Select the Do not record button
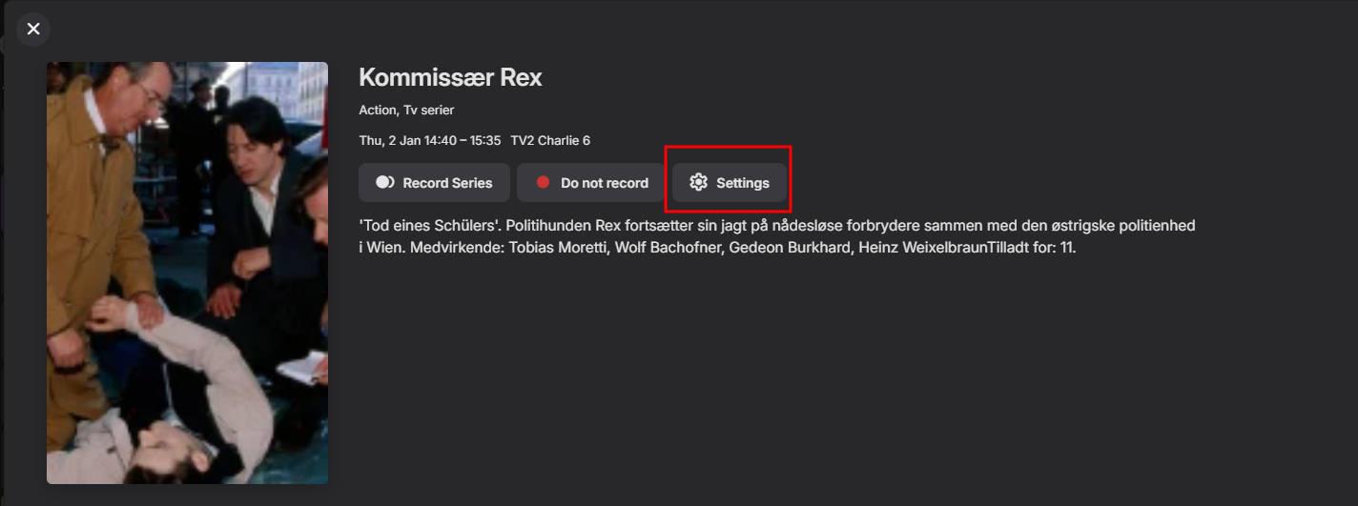The image size is (1358, 506). tap(591, 183)
